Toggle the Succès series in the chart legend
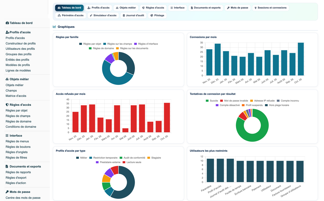The height and width of the screenshot is (201, 324). point(212,101)
